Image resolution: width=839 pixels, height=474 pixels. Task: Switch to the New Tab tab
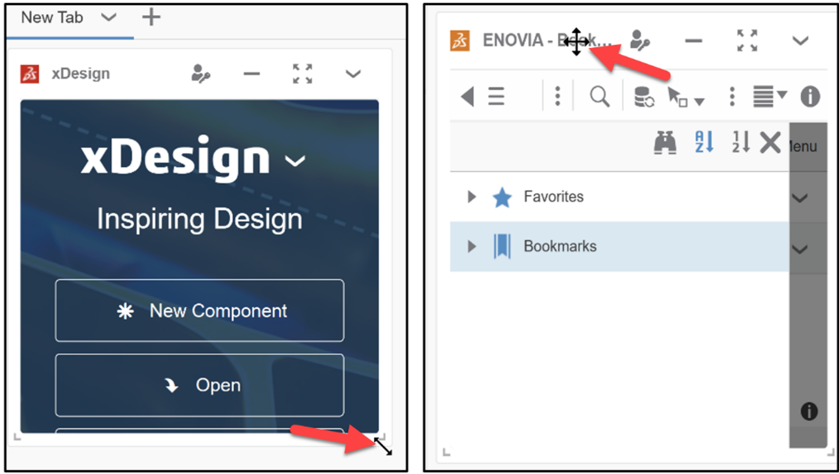[51, 17]
